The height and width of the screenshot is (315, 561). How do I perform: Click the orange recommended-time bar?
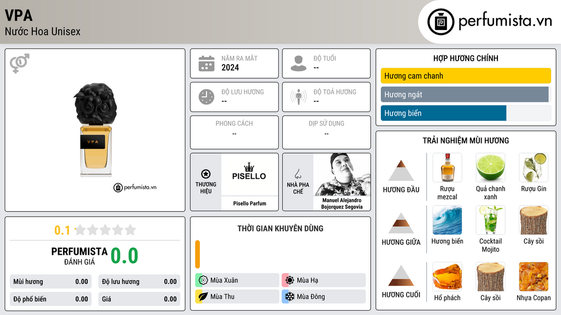point(197,254)
